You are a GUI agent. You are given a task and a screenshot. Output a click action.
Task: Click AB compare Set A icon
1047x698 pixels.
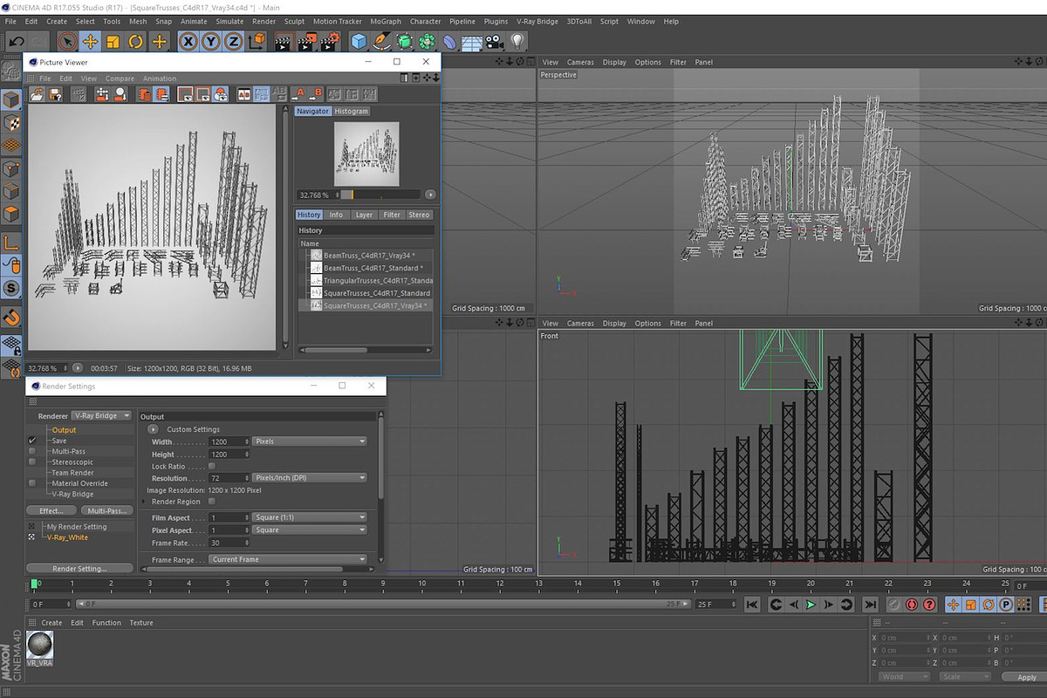click(299, 94)
